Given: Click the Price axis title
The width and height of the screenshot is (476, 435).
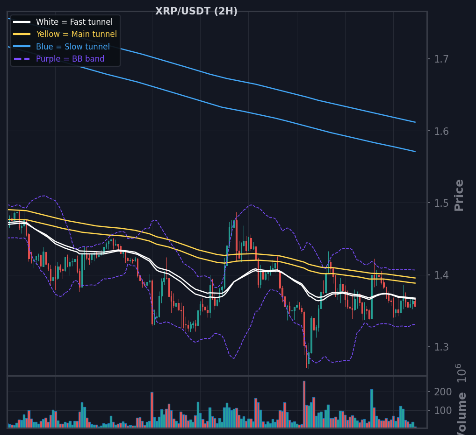Looking at the screenshot, I should 459,195.
